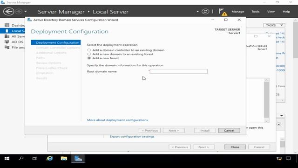298x168 pixels.
Task: Click the File and Storage sidebar icon
Action: click(7, 47)
